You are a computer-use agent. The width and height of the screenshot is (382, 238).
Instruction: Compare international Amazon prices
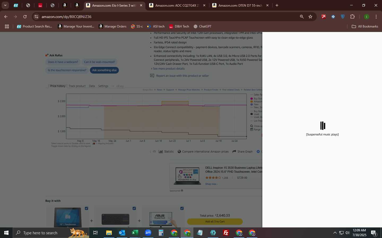click(x=203, y=152)
